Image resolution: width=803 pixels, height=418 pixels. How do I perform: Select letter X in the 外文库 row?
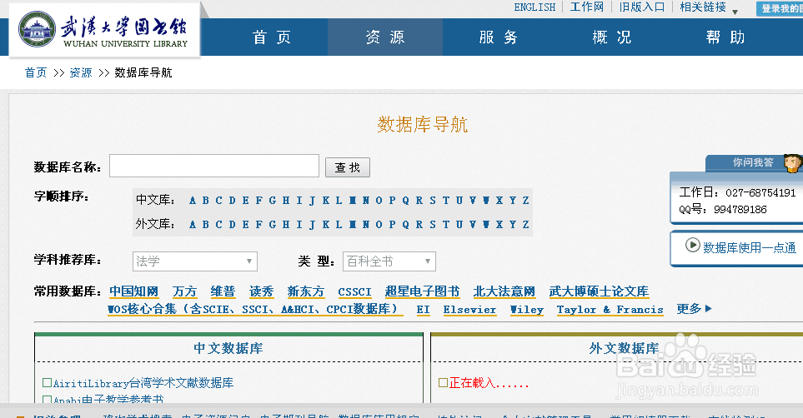click(x=499, y=224)
